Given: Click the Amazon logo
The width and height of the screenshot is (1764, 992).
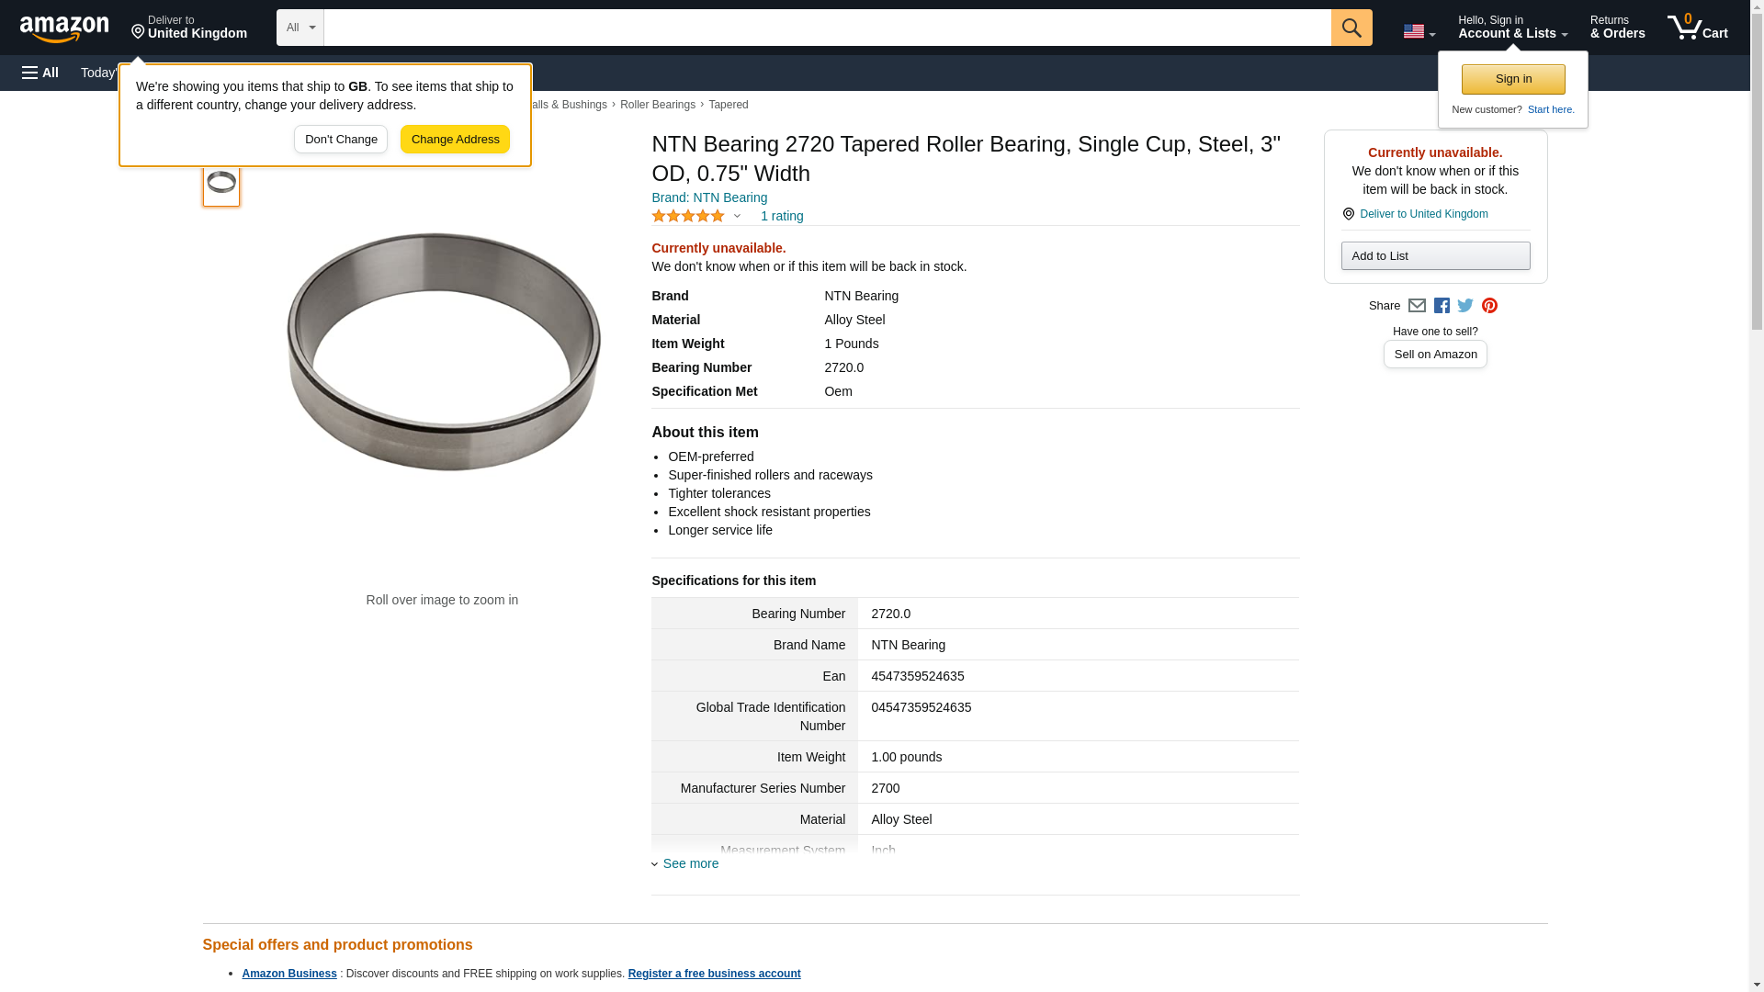Looking at the screenshot, I should (64, 28).
